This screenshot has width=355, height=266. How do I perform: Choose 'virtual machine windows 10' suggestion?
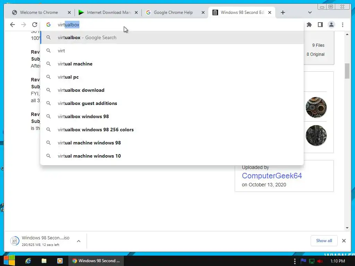[x=172, y=156]
